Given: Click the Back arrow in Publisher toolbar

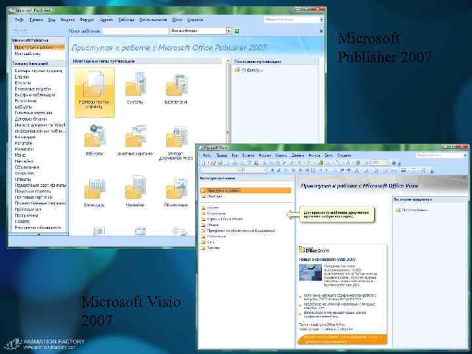Looking at the screenshot, I should pos(16,30).
